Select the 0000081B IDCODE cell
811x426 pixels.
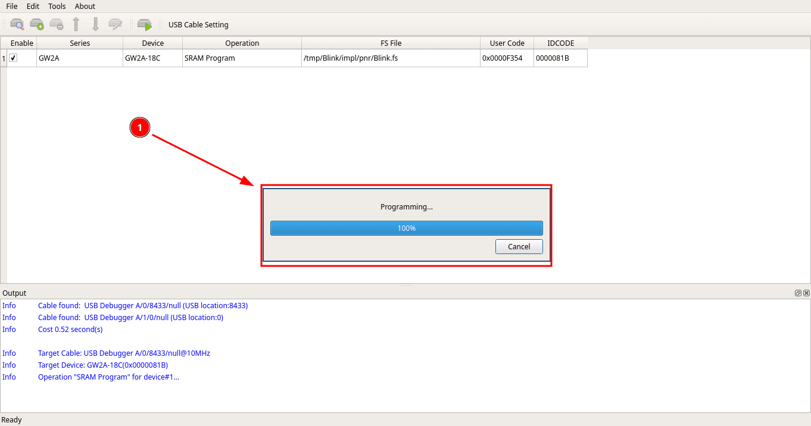pos(561,58)
